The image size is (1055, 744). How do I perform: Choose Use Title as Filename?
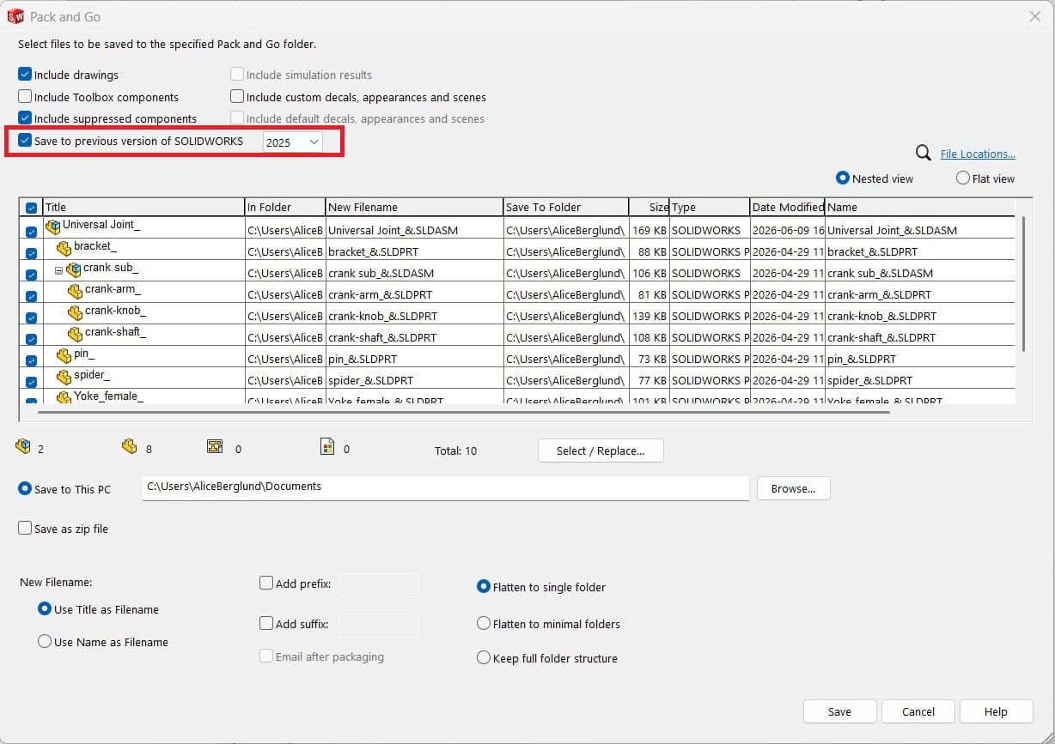pyautogui.click(x=45, y=608)
